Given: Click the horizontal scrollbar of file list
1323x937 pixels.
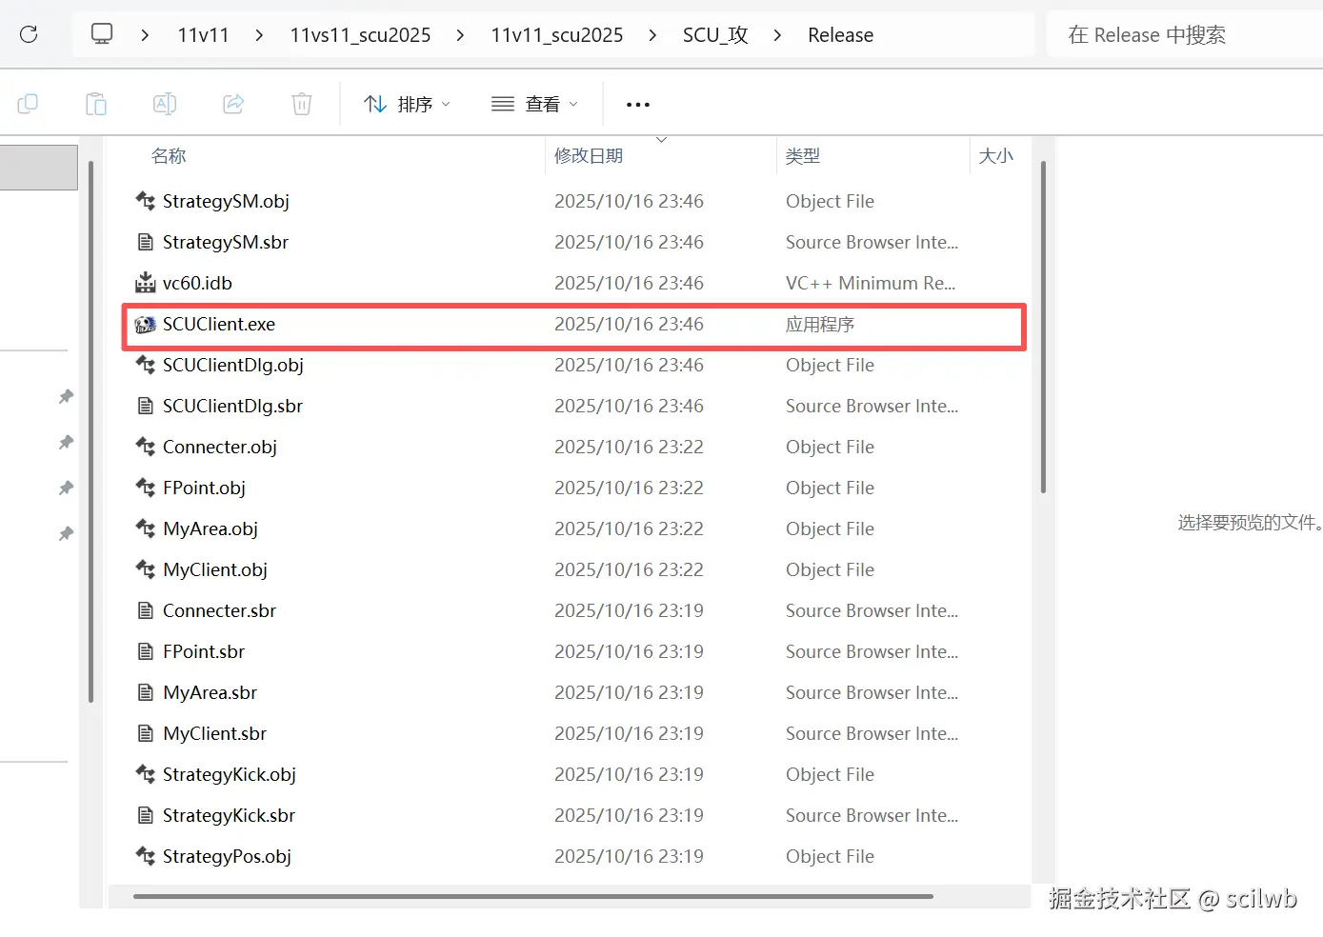Looking at the screenshot, I should 533,896.
